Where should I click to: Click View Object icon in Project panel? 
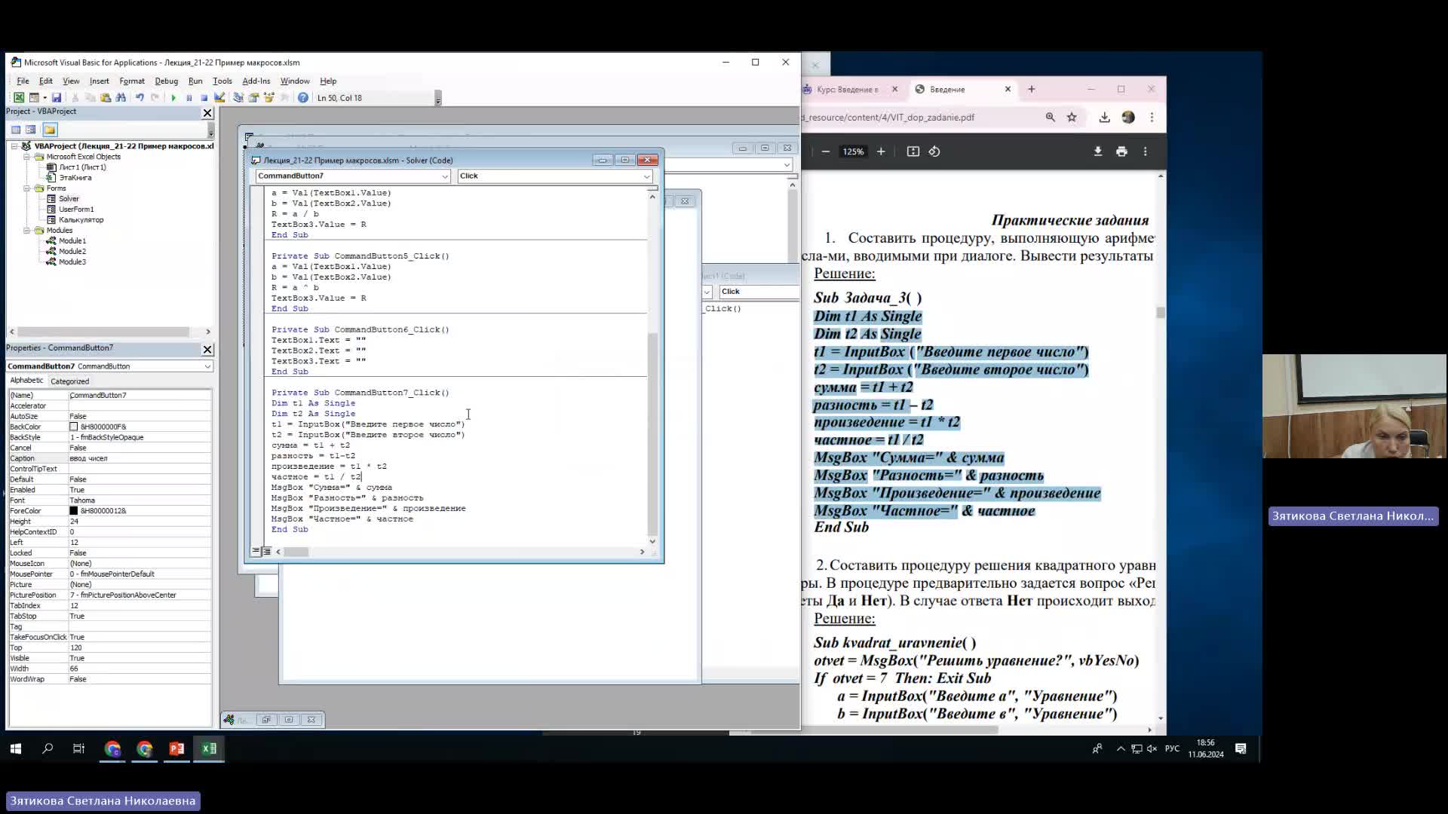coord(31,130)
